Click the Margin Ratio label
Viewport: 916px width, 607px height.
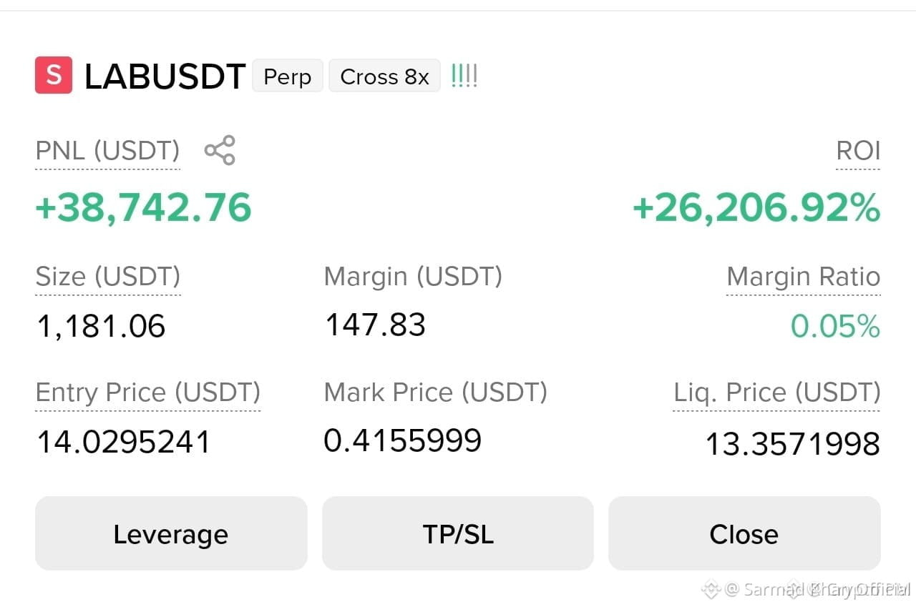coord(804,276)
